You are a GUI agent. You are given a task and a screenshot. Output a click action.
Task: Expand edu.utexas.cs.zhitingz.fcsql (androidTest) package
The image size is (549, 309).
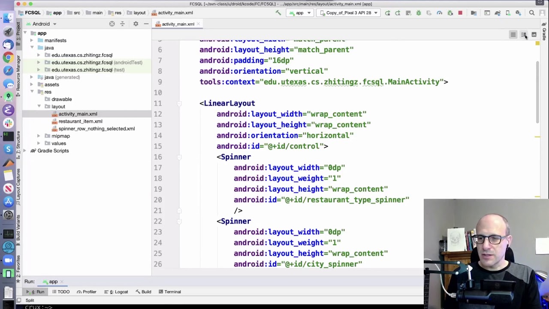coord(39,62)
